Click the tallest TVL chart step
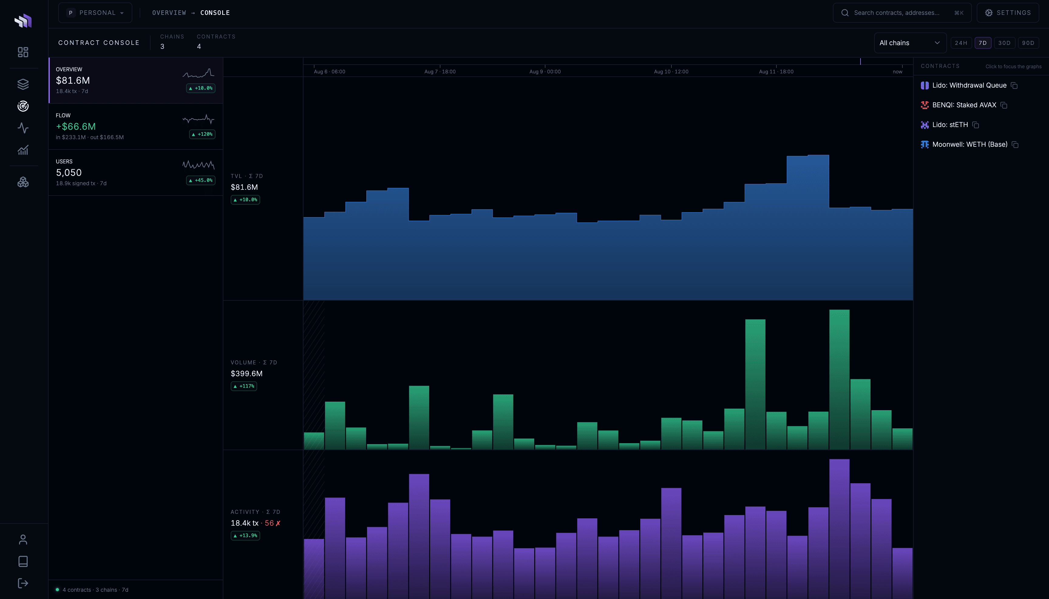1049x599 pixels. tap(818, 227)
